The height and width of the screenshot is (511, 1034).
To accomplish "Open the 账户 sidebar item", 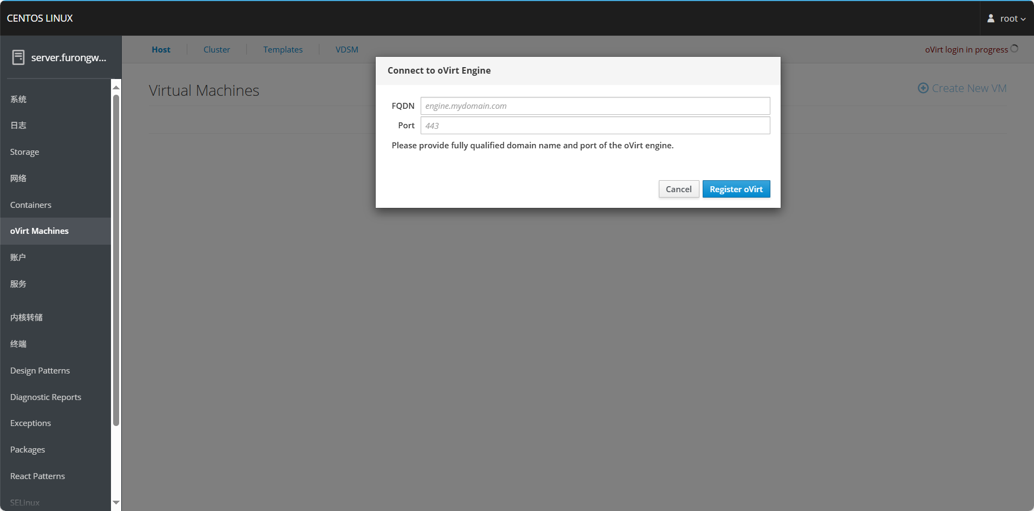I will click(x=55, y=257).
